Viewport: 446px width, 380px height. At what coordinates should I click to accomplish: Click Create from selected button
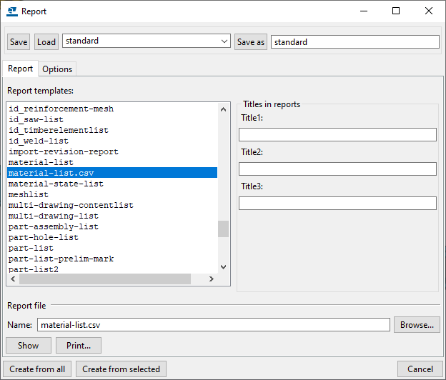pyautogui.click(x=121, y=369)
